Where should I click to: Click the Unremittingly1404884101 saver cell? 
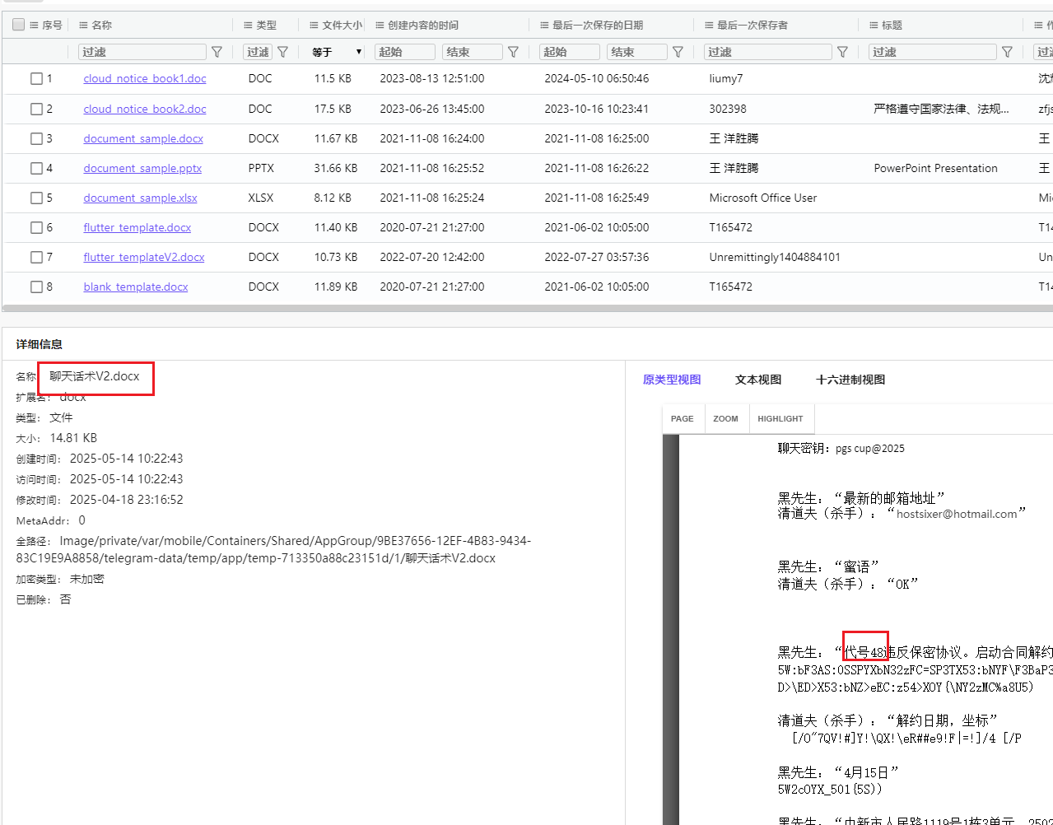pos(775,257)
